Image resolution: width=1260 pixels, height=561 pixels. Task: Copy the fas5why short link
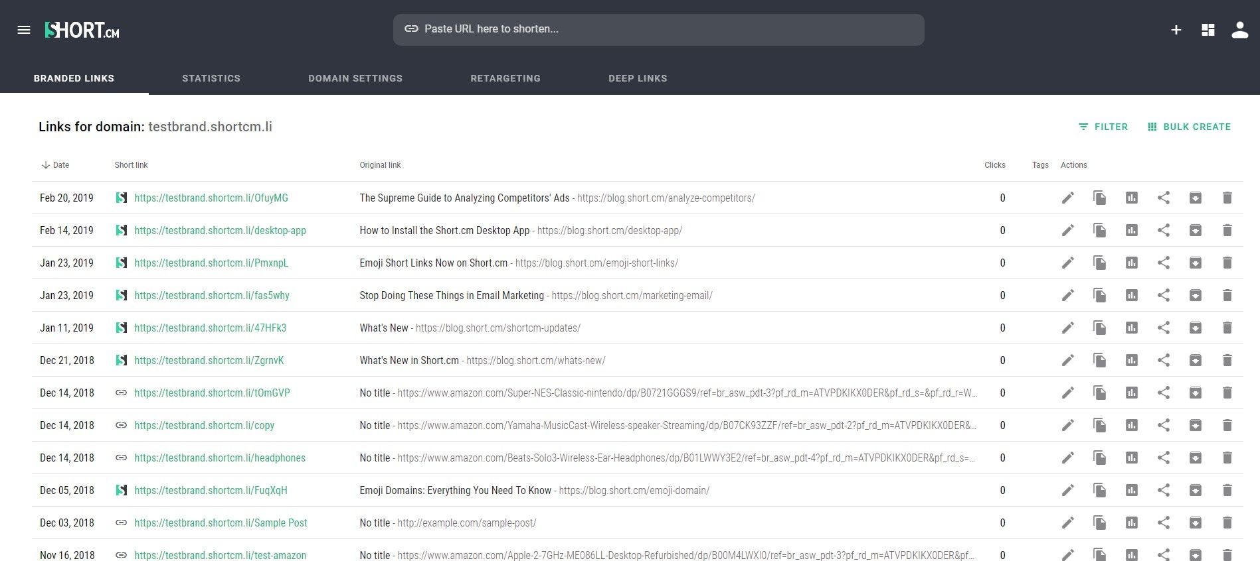[x=1099, y=295]
